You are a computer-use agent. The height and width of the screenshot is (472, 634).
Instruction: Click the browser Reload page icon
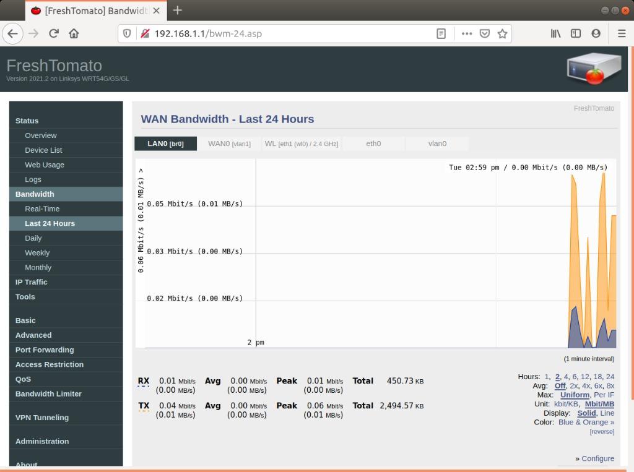coord(54,33)
